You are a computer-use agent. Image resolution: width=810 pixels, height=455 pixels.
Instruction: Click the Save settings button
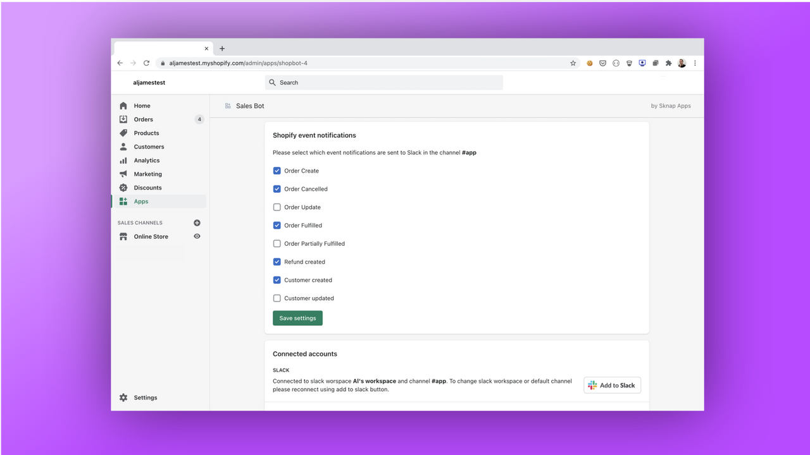[297, 318]
